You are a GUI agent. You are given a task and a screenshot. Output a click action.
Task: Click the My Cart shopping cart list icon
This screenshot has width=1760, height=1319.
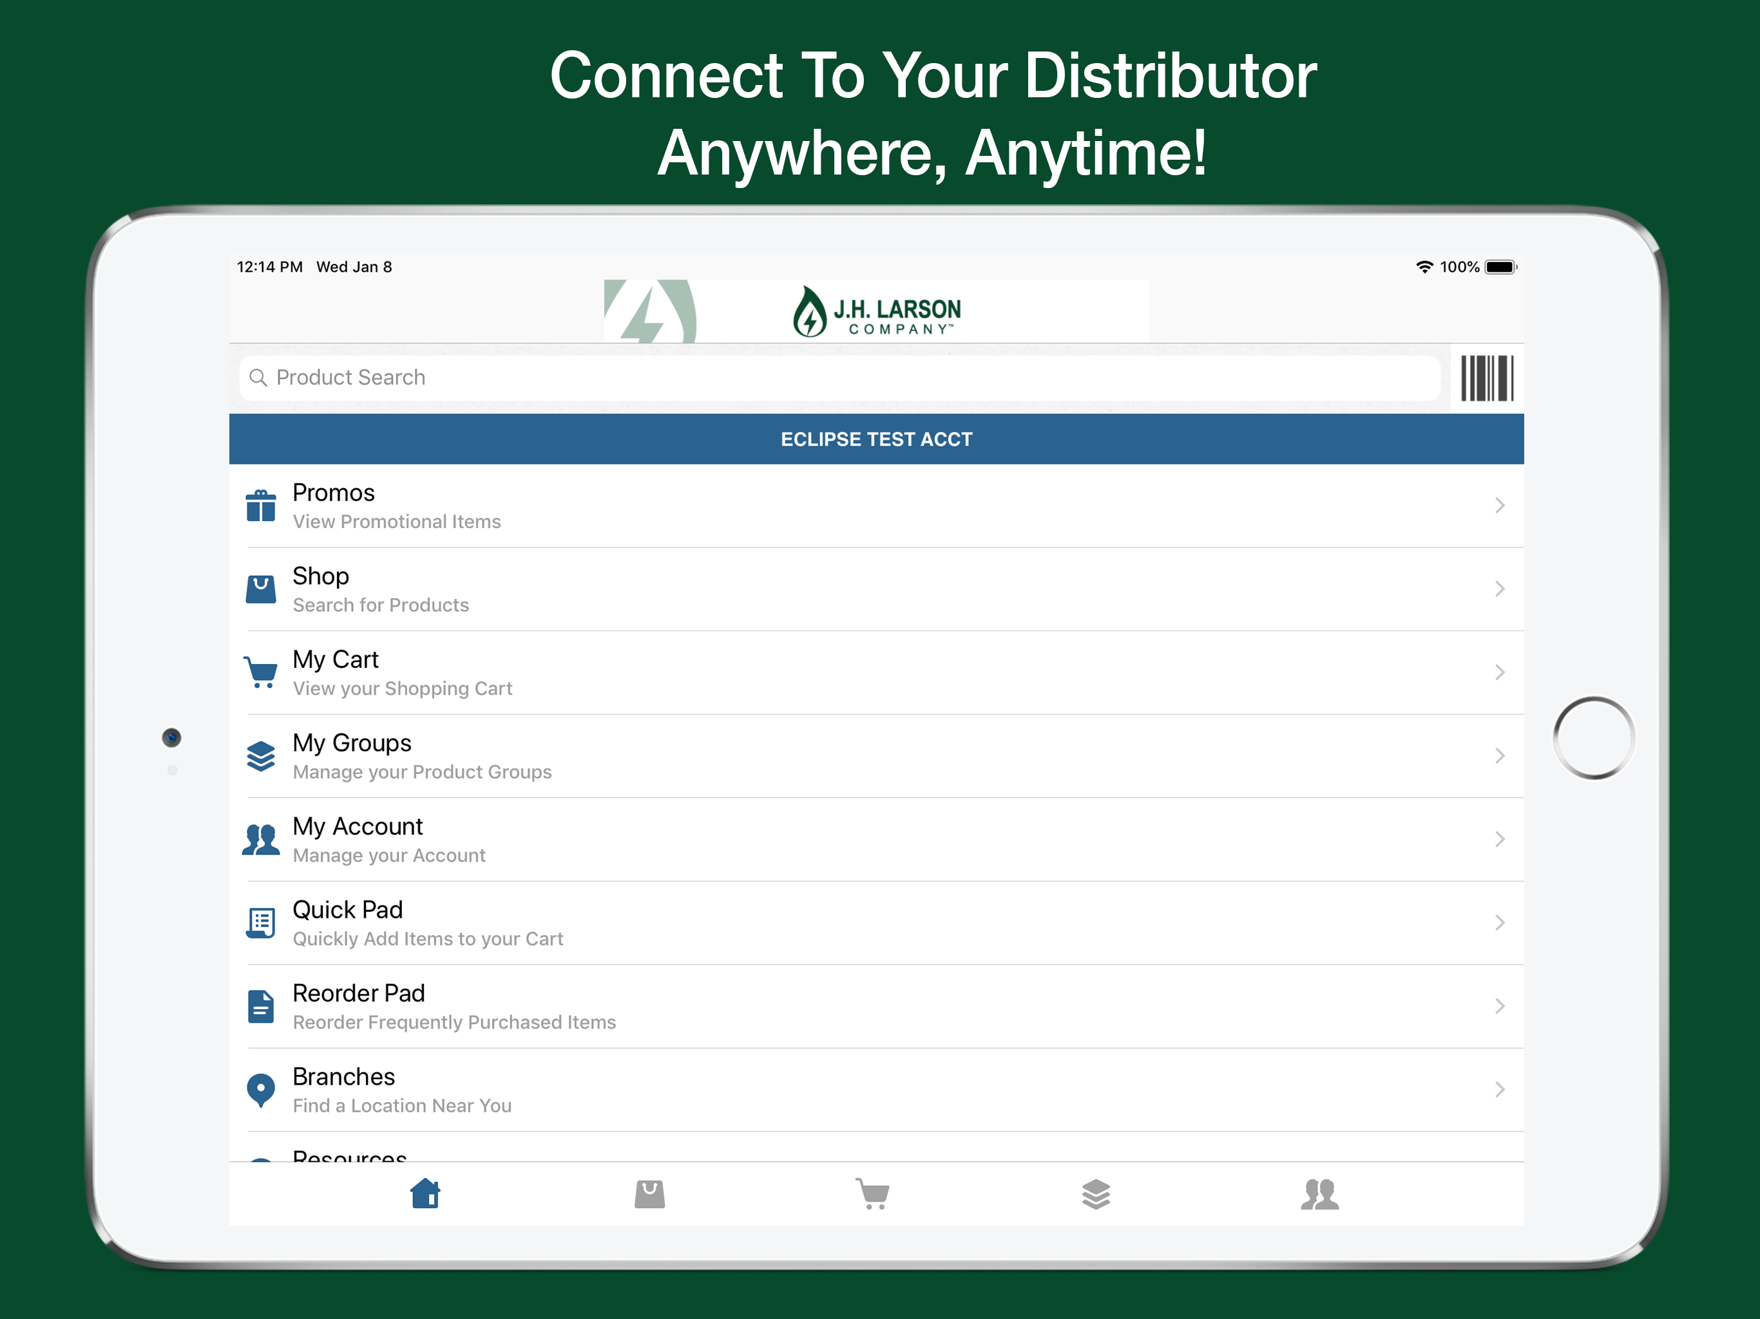261,672
